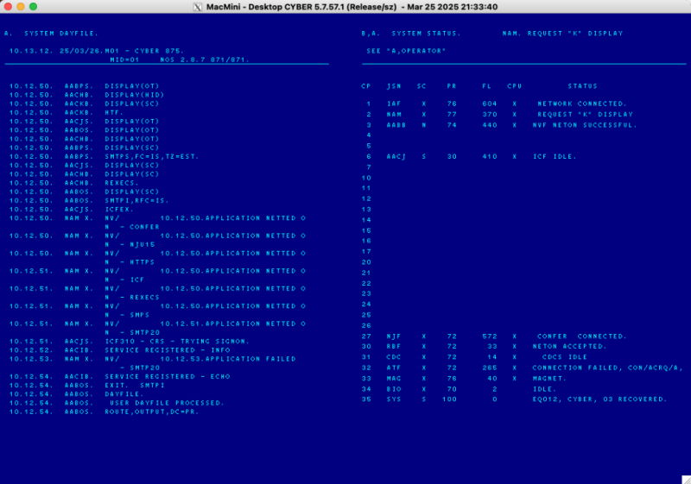Screen dimensions: 691x484
Task: Click the X11 icon in the title bar
Action: [x=198, y=7]
